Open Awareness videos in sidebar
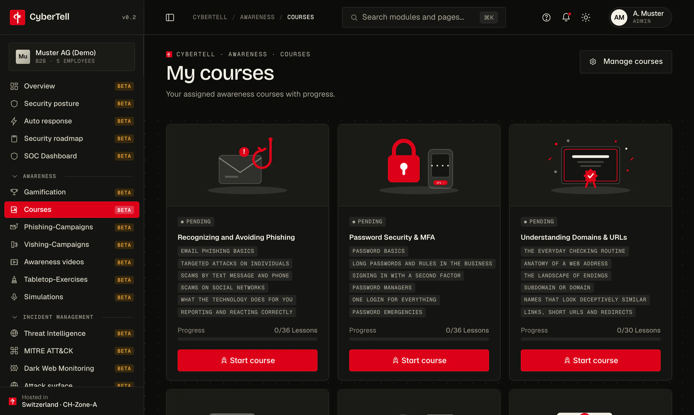694x415 pixels. tap(72, 262)
